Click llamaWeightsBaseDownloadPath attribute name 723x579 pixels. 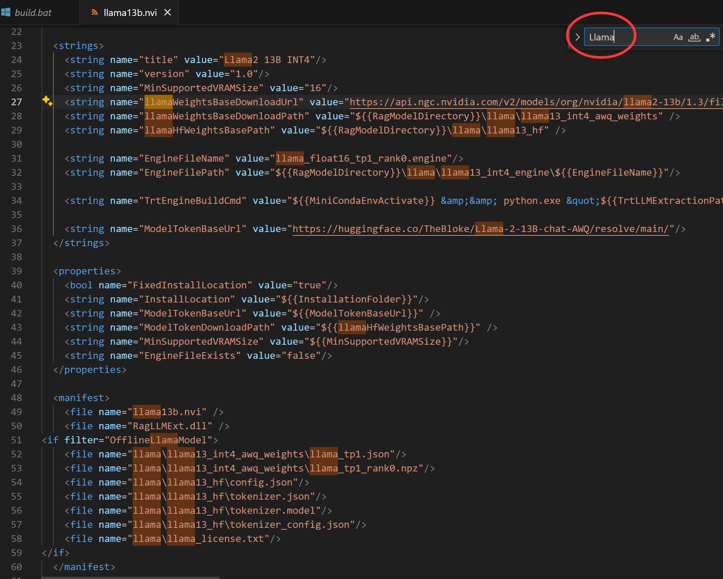coord(224,116)
